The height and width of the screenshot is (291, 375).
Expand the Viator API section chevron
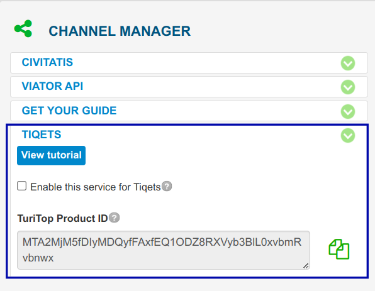coord(348,87)
